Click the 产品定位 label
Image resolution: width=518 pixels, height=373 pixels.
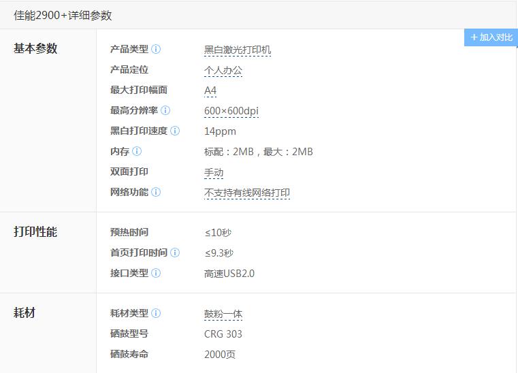coord(129,69)
